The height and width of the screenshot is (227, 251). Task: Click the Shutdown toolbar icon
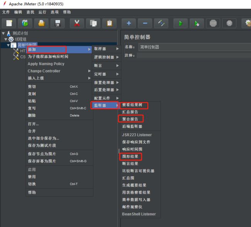(x=229, y=23)
